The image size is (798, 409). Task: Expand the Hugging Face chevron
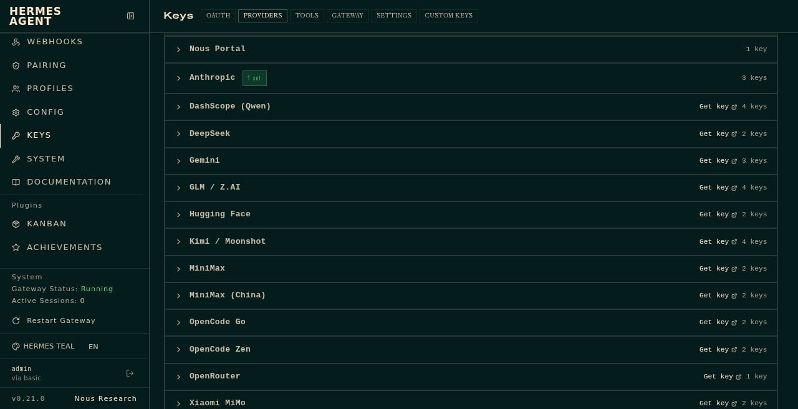click(178, 214)
